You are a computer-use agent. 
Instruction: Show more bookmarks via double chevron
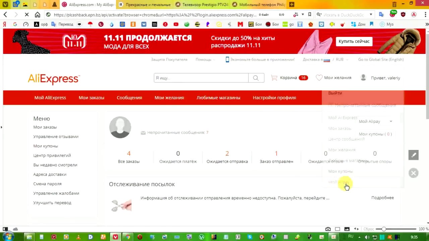tap(427, 24)
